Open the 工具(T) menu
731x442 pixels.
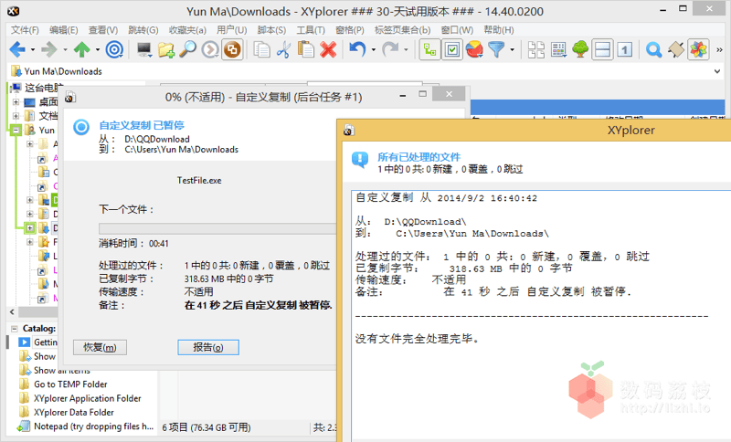coord(311,30)
